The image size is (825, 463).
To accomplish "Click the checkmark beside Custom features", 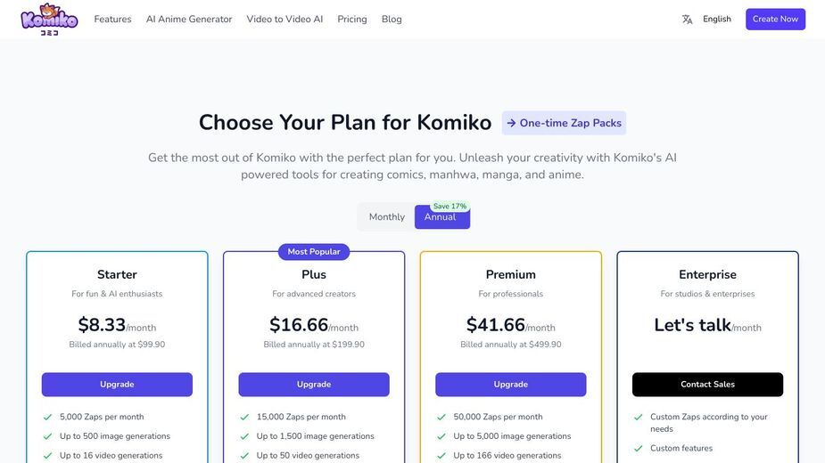I will click(x=639, y=448).
